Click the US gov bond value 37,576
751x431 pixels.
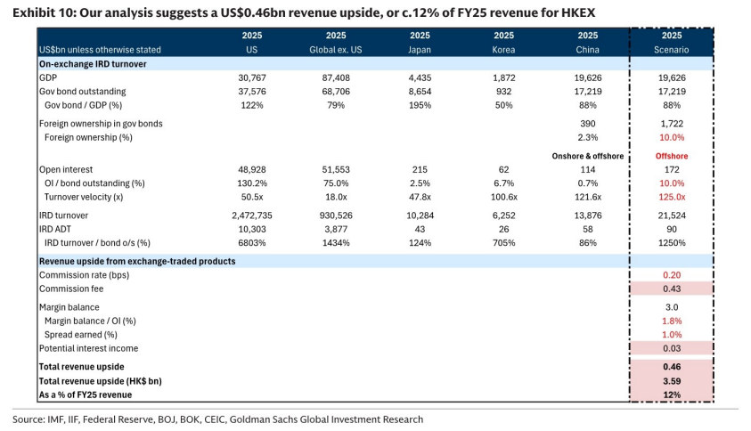click(x=252, y=92)
